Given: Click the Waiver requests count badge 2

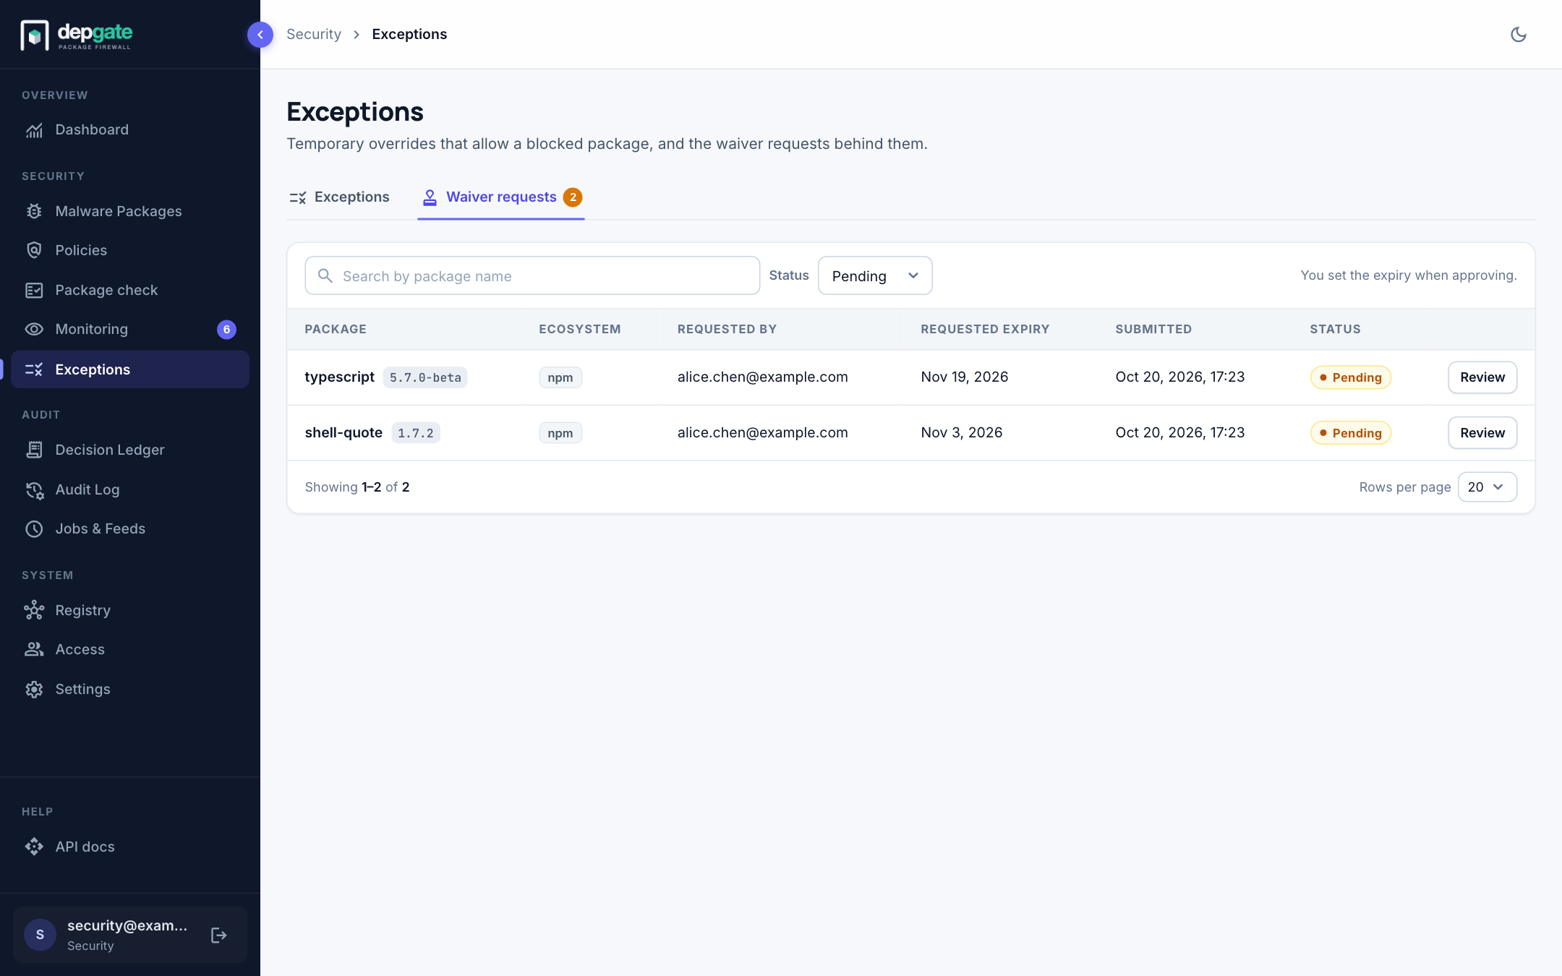Looking at the screenshot, I should (x=573, y=197).
